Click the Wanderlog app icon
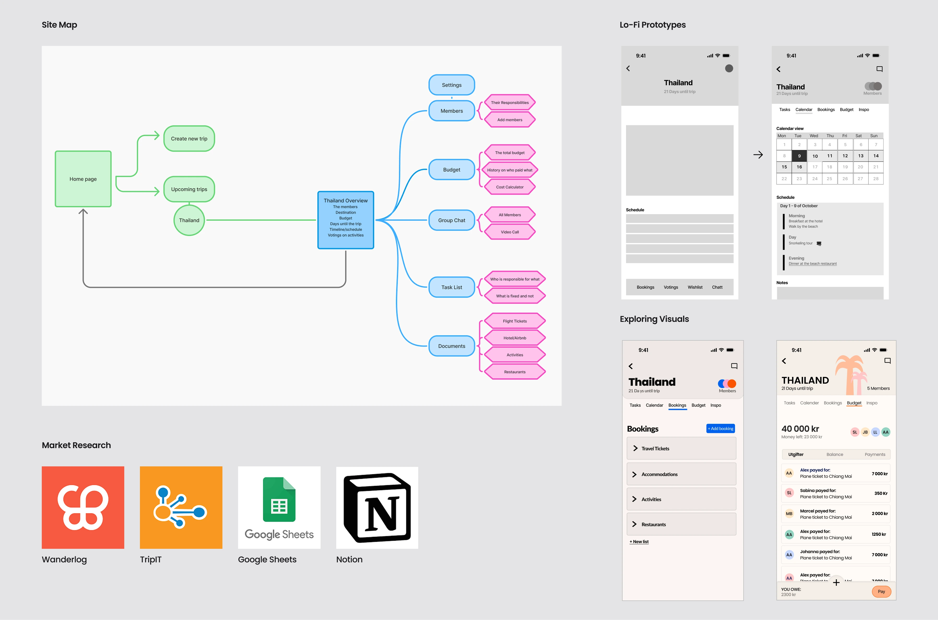This screenshot has width=938, height=620. [83, 507]
